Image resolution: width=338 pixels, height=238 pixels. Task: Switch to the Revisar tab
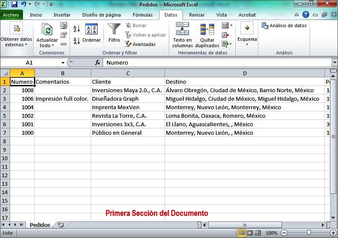[197, 15]
